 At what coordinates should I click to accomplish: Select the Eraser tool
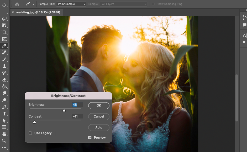(4, 80)
